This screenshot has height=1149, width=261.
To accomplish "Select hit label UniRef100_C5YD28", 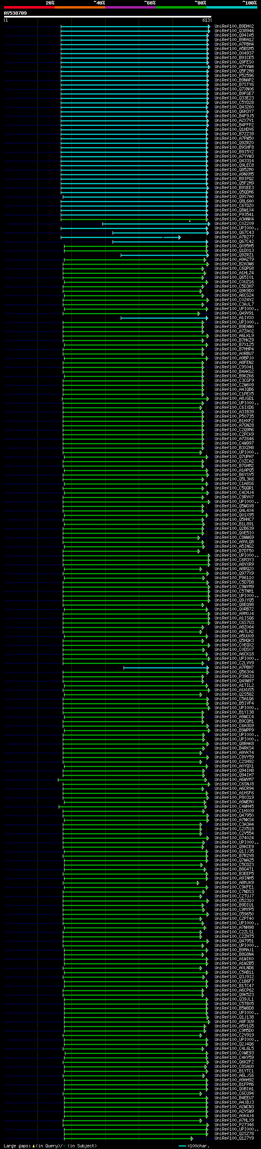I will coord(234,103).
